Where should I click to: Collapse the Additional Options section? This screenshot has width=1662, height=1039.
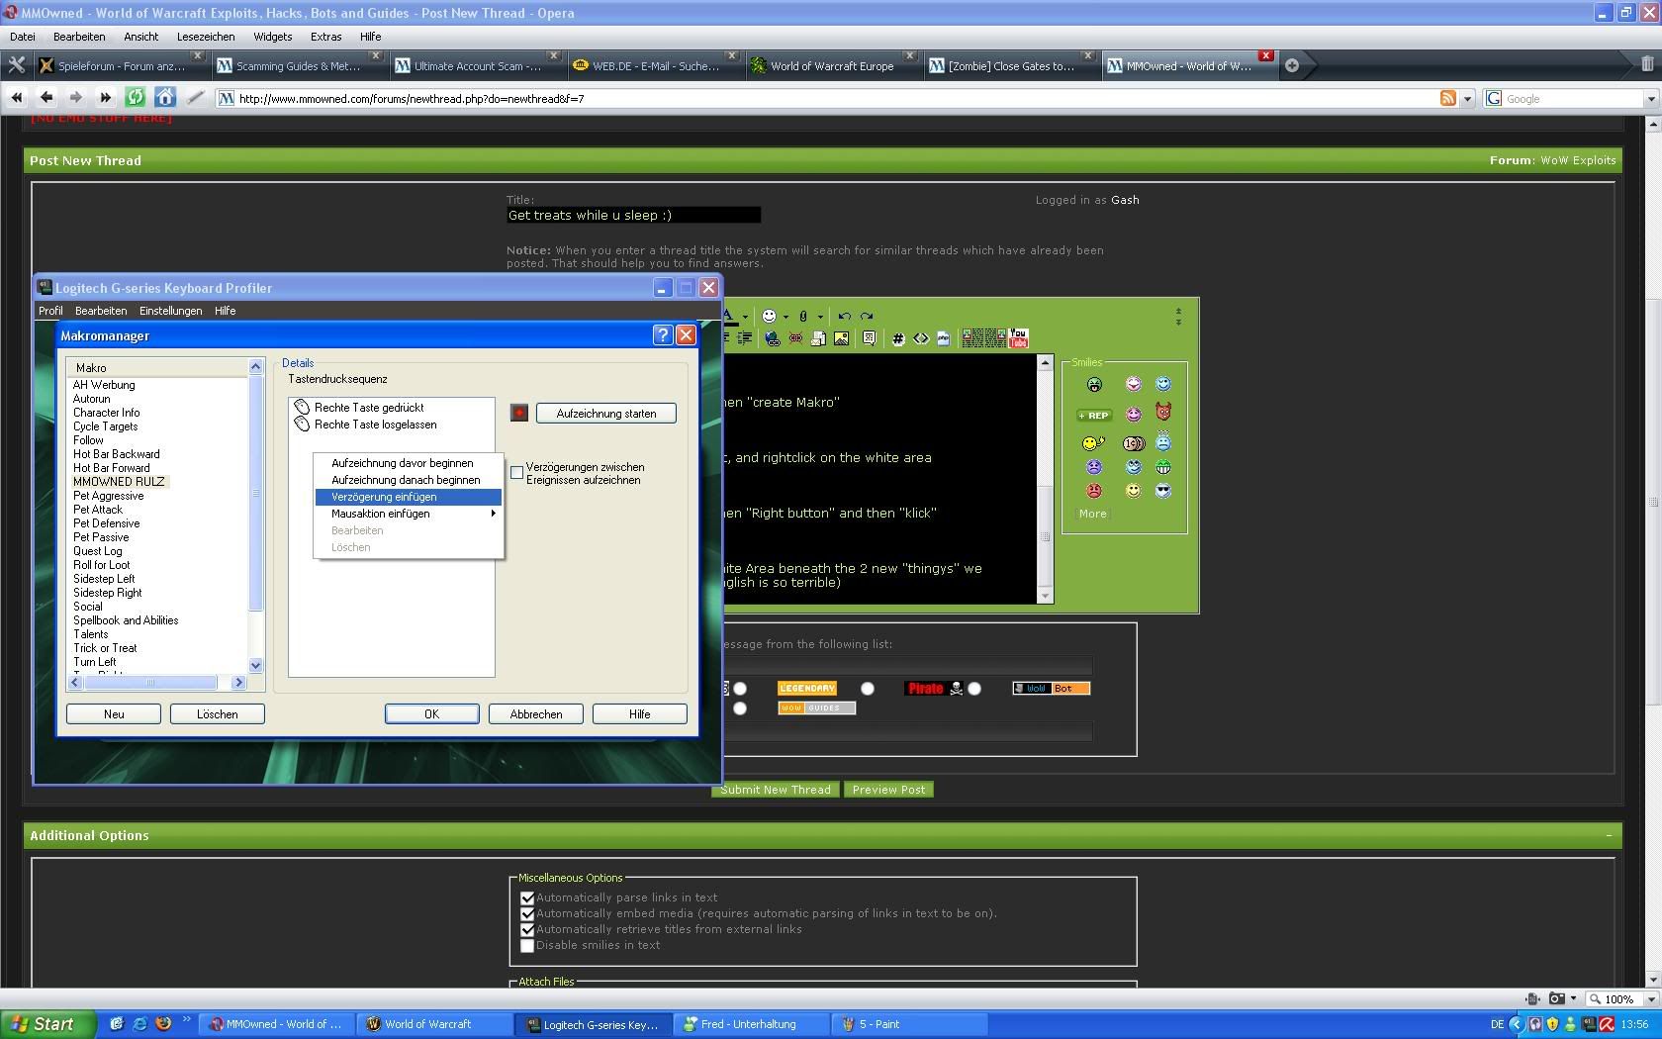click(x=1609, y=835)
